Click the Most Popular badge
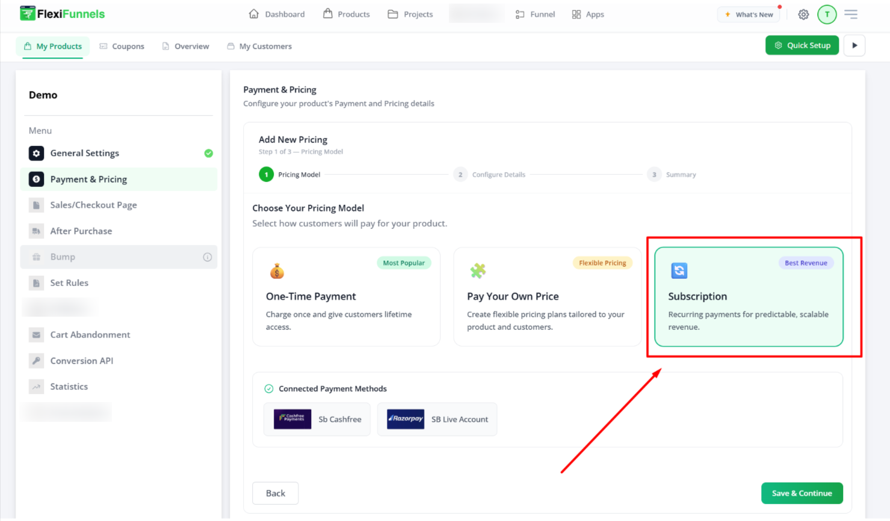890x521 pixels. [x=404, y=263]
